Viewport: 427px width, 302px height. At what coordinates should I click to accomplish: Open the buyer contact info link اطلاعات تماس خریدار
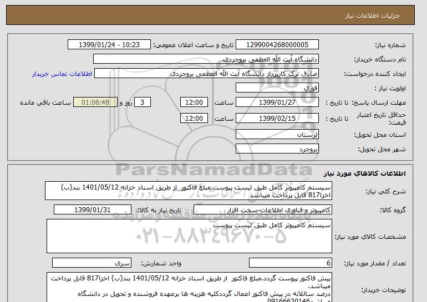(x=62, y=74)
